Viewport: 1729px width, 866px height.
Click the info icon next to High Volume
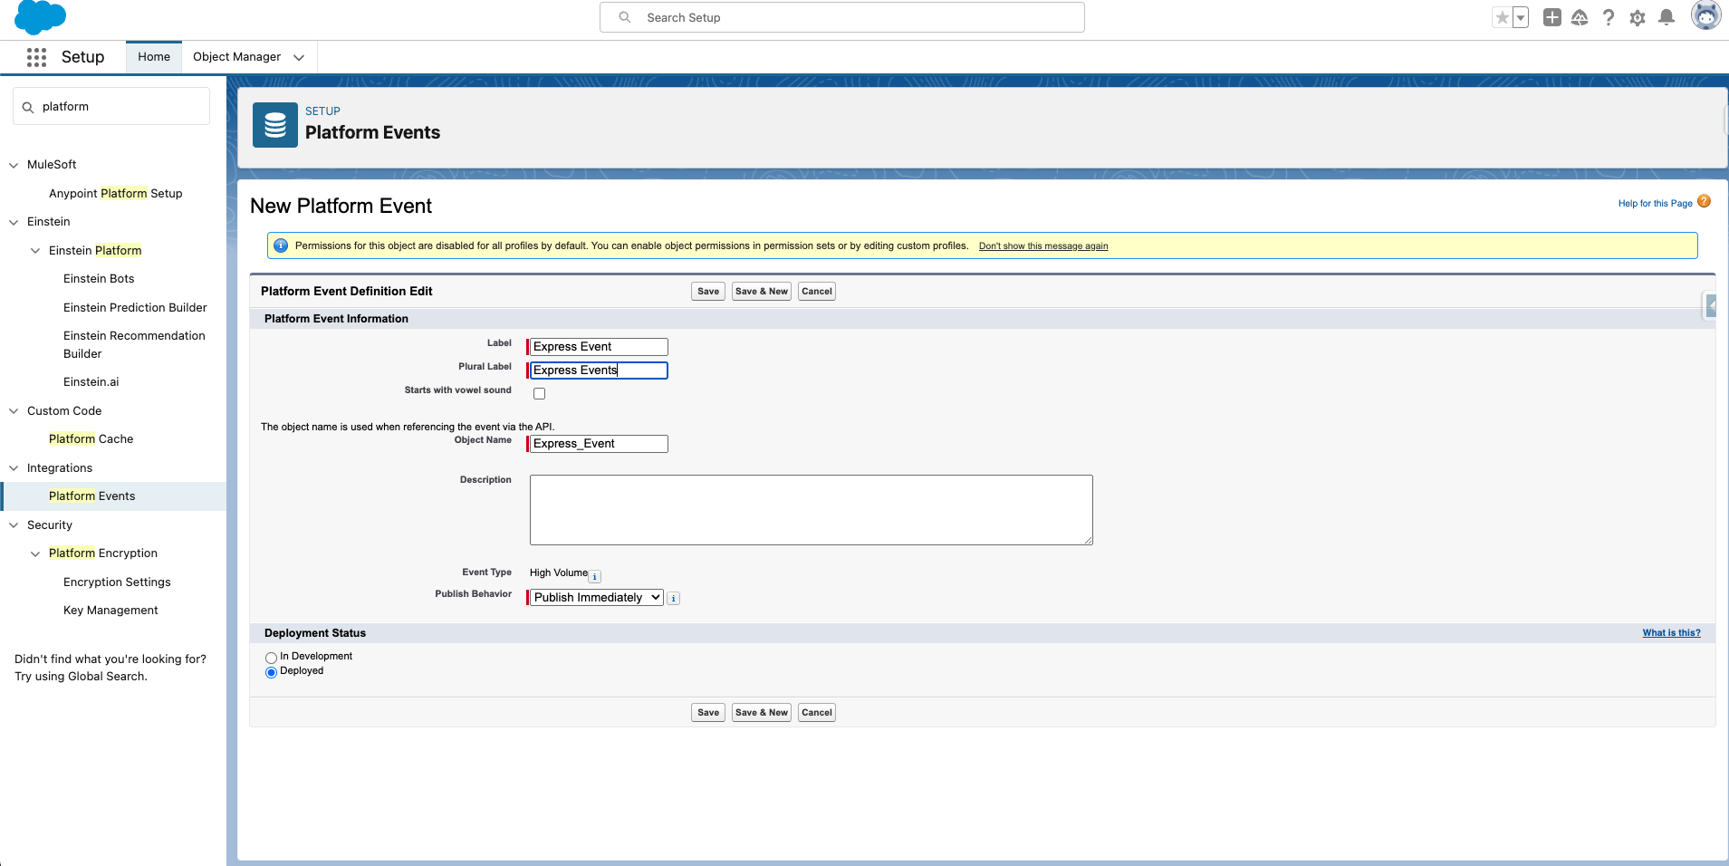(595, 576)
